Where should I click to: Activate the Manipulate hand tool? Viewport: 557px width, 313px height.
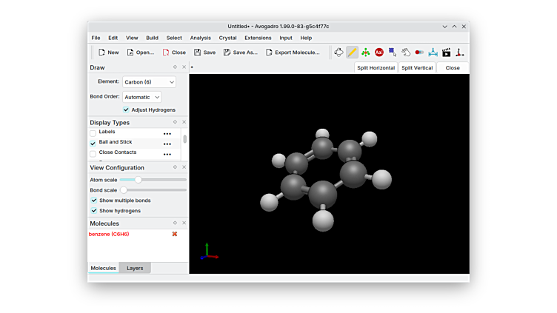[406, 53]
